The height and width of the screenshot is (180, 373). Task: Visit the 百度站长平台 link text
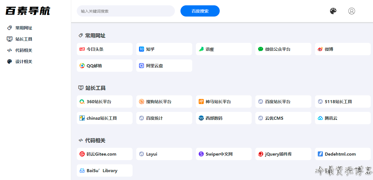[278, 101]
